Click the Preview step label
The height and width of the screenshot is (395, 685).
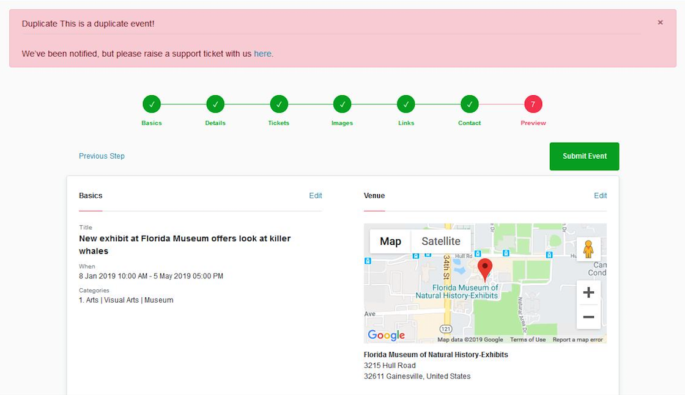coord(533,123)
